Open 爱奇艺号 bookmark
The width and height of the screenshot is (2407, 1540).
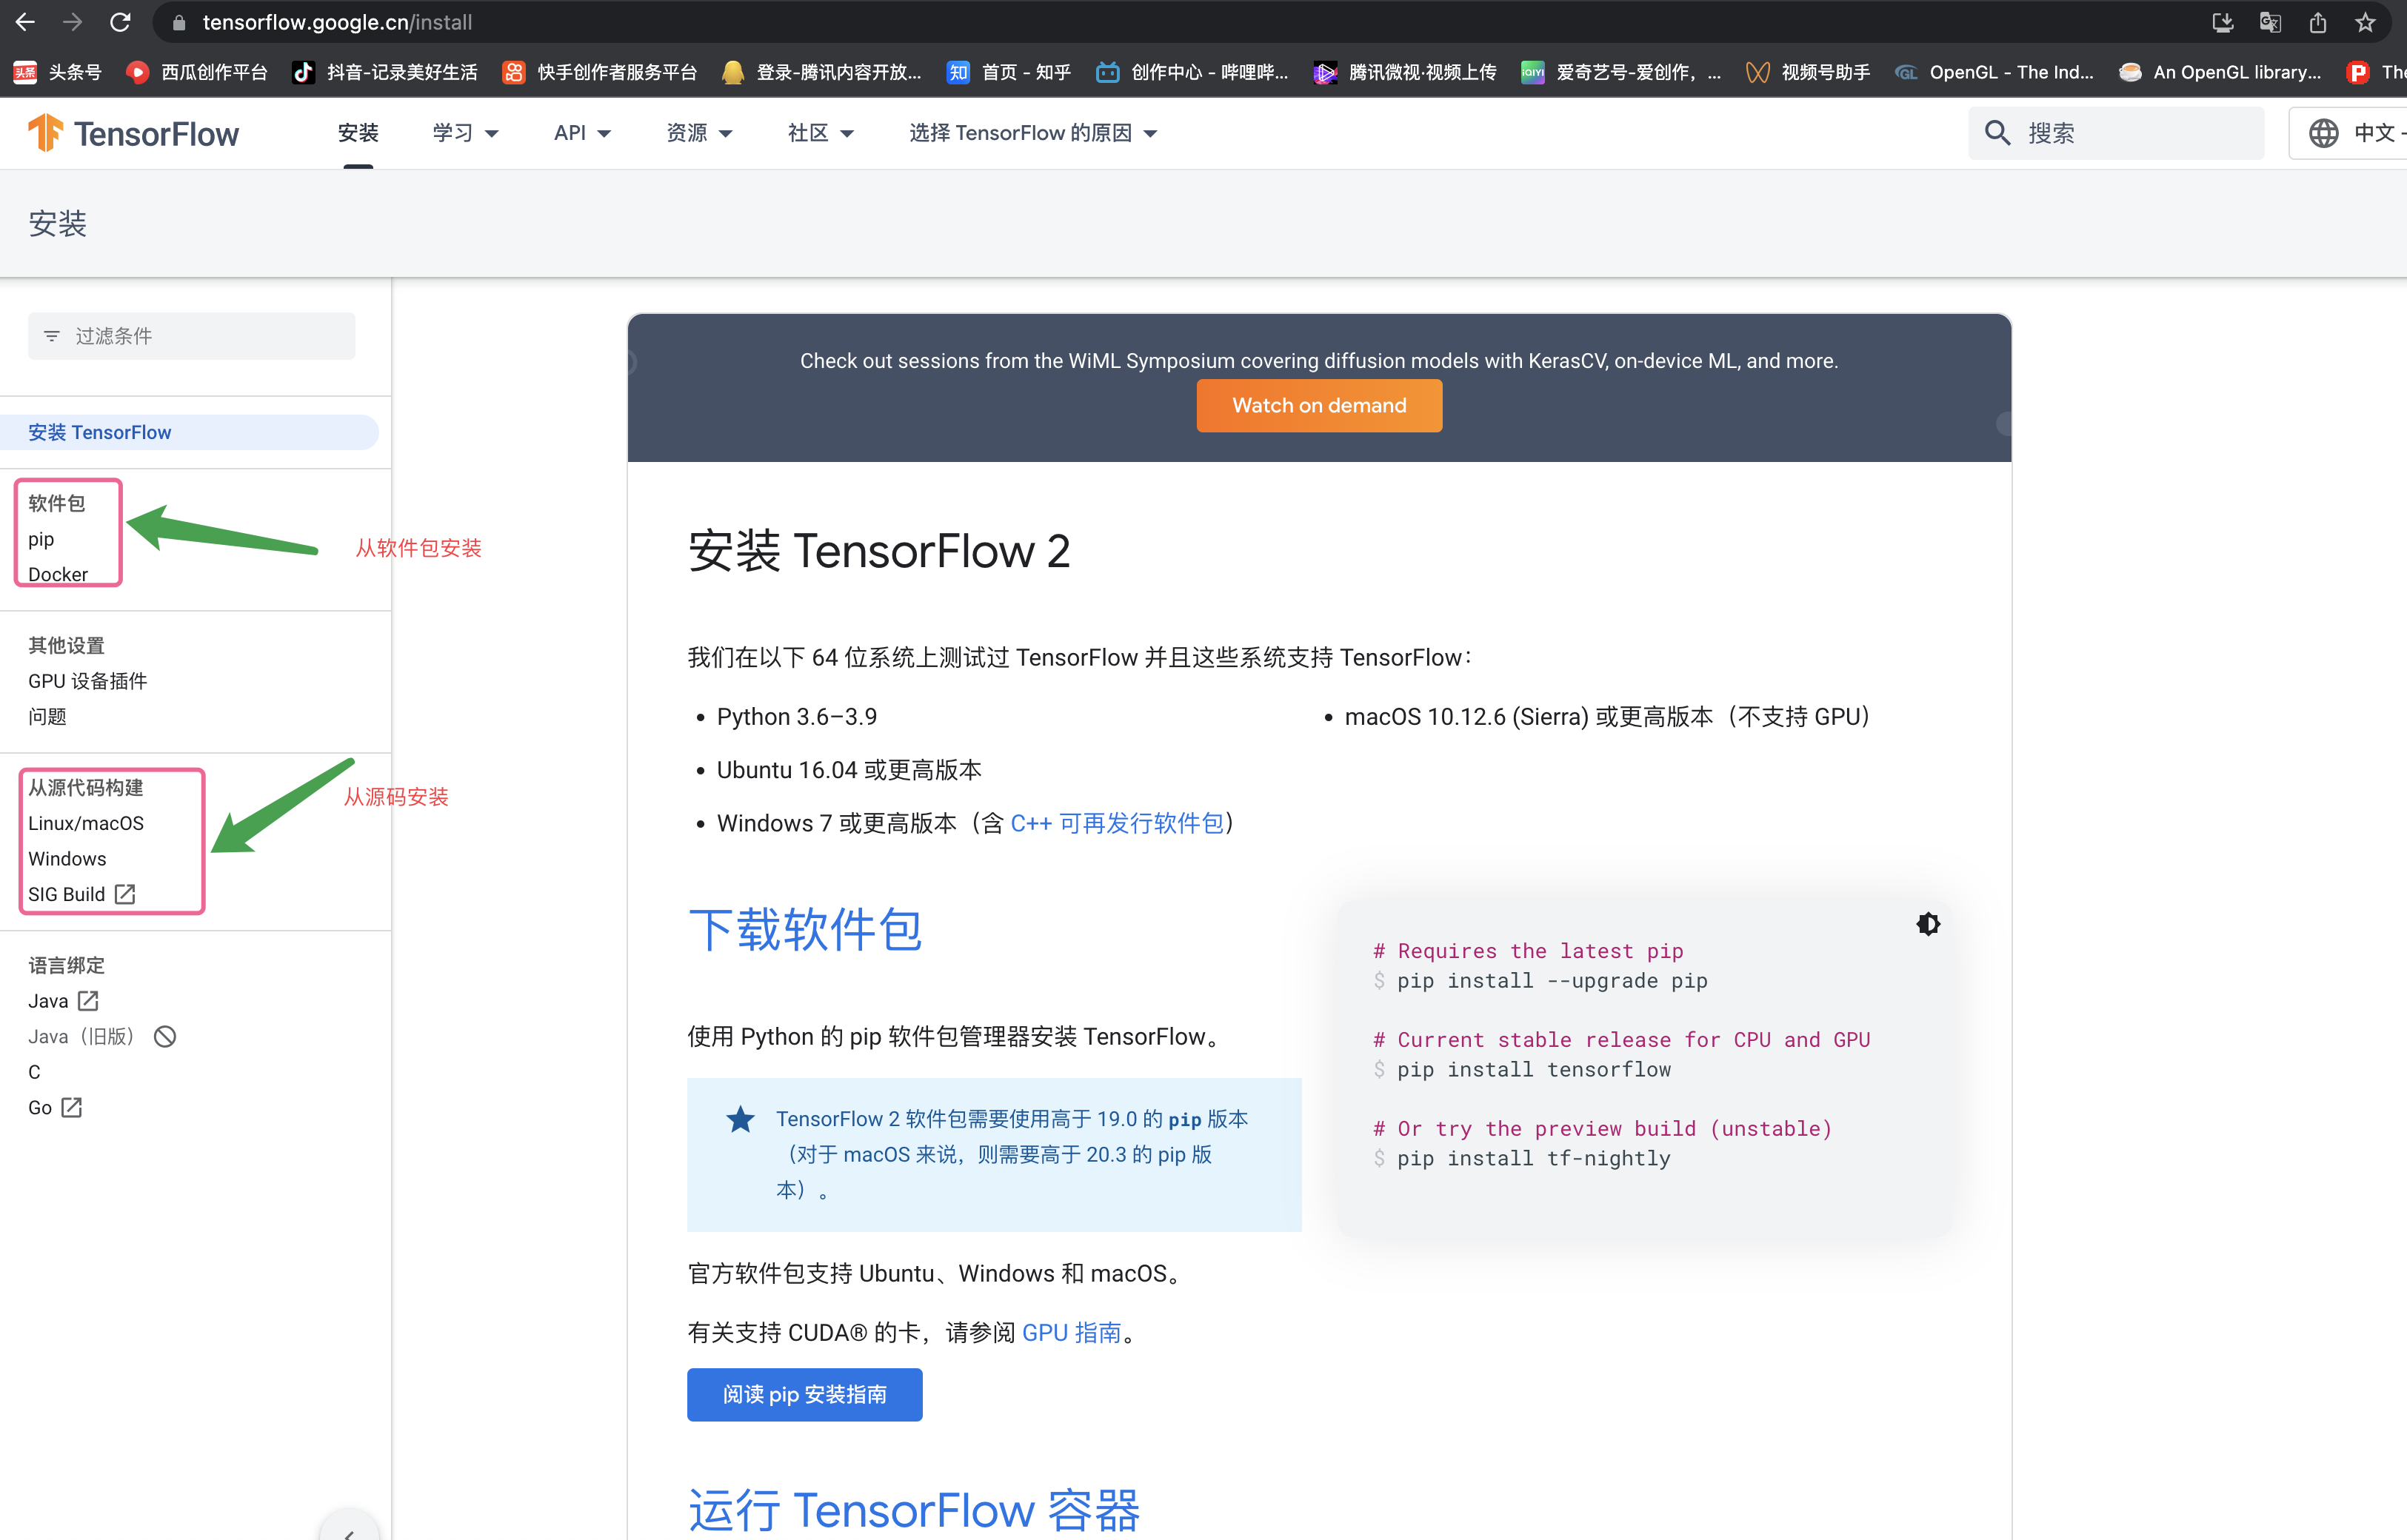(1621, 72)
